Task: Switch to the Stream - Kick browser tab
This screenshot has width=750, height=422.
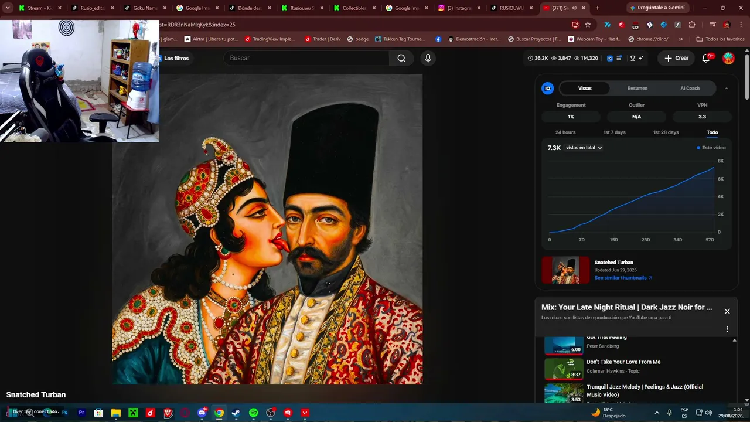Action: pyautogui.click(x=40, y=8)
